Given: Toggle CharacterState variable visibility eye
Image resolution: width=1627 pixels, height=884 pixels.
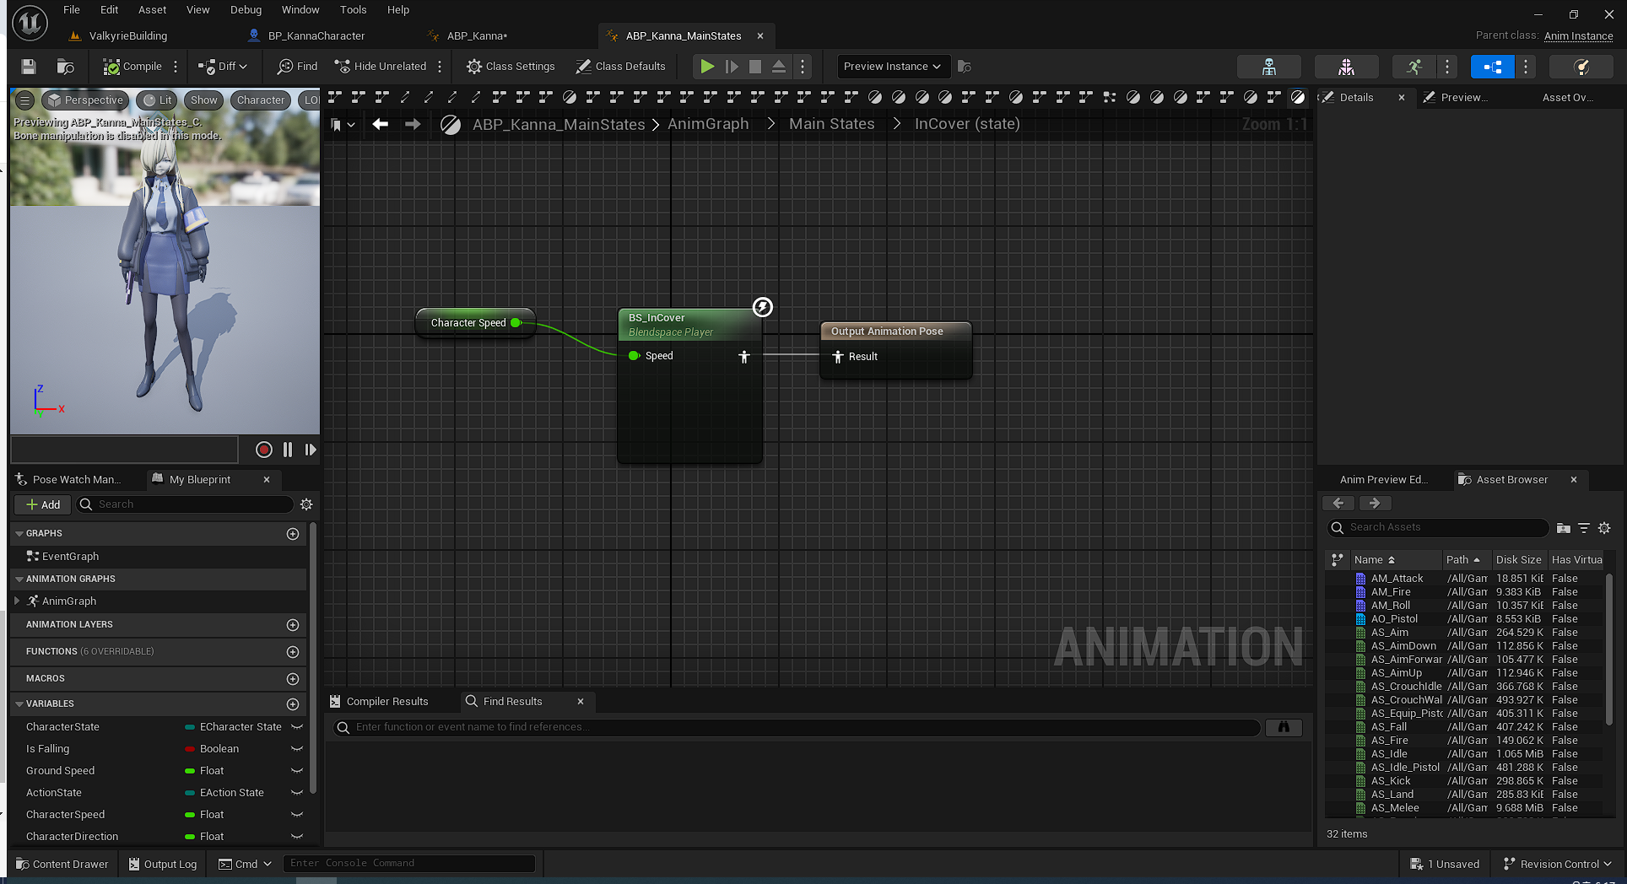Looking at the screenshot, I should (x=297, y=727).
